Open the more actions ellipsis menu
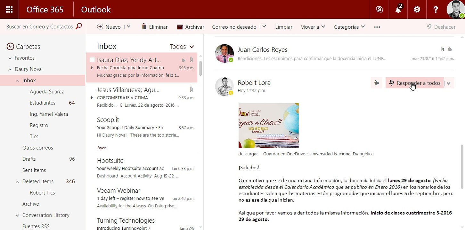The height and width of the screenshot is (230, 465). tap(377, 27)
